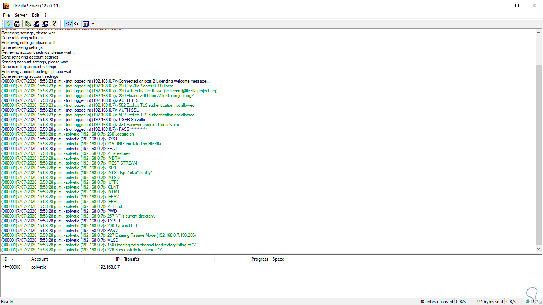
Task: Click the Transfer column header
Action: pos(168,259)
